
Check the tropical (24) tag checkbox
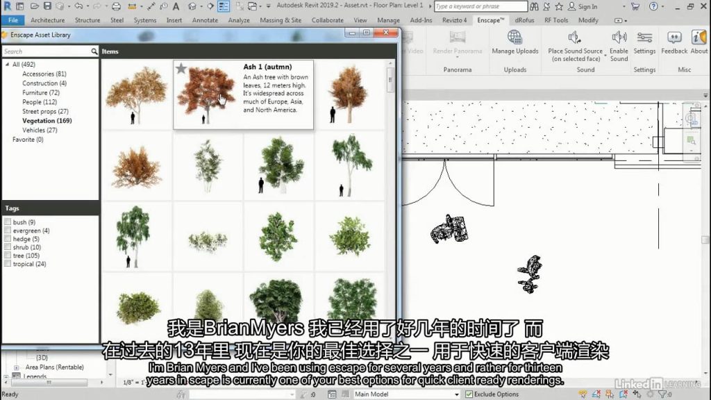(x=8, y=263)
